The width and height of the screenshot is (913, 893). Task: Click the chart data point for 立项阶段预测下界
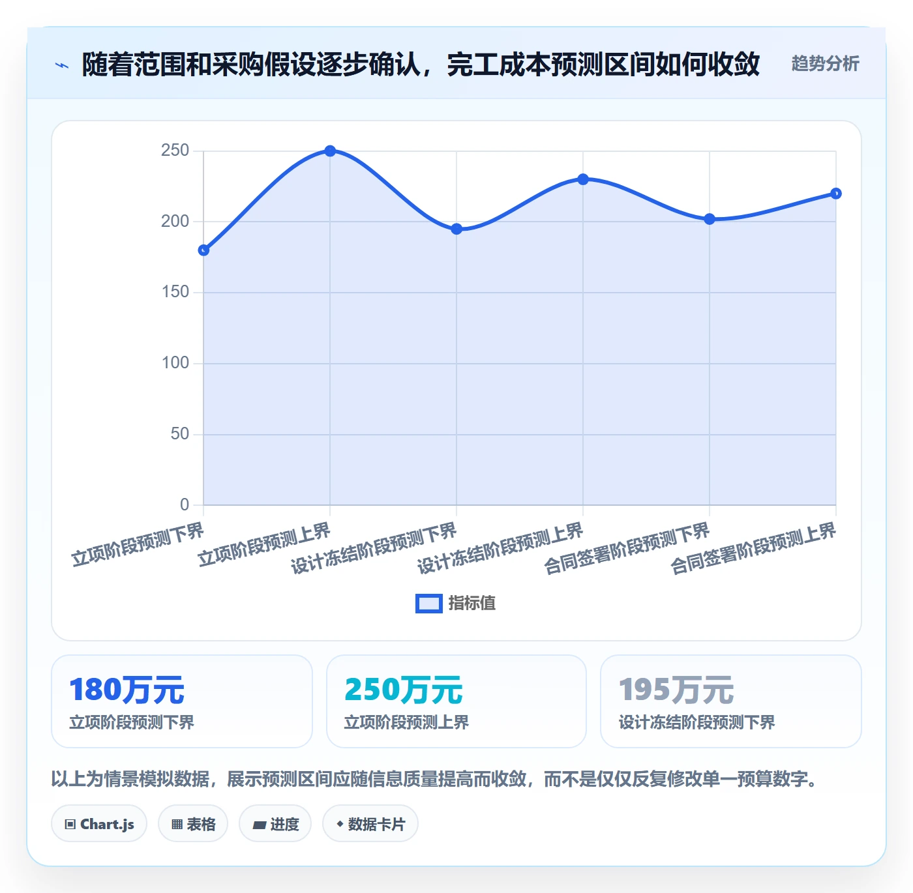click(x=203, y=250)
